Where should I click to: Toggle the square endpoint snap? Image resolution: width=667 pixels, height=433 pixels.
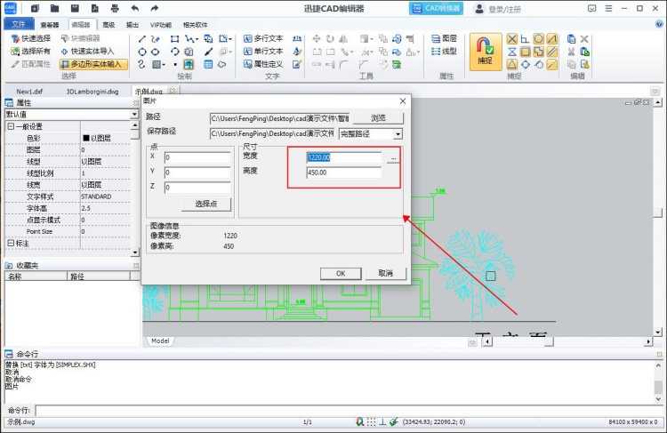(x=526, y=52)
